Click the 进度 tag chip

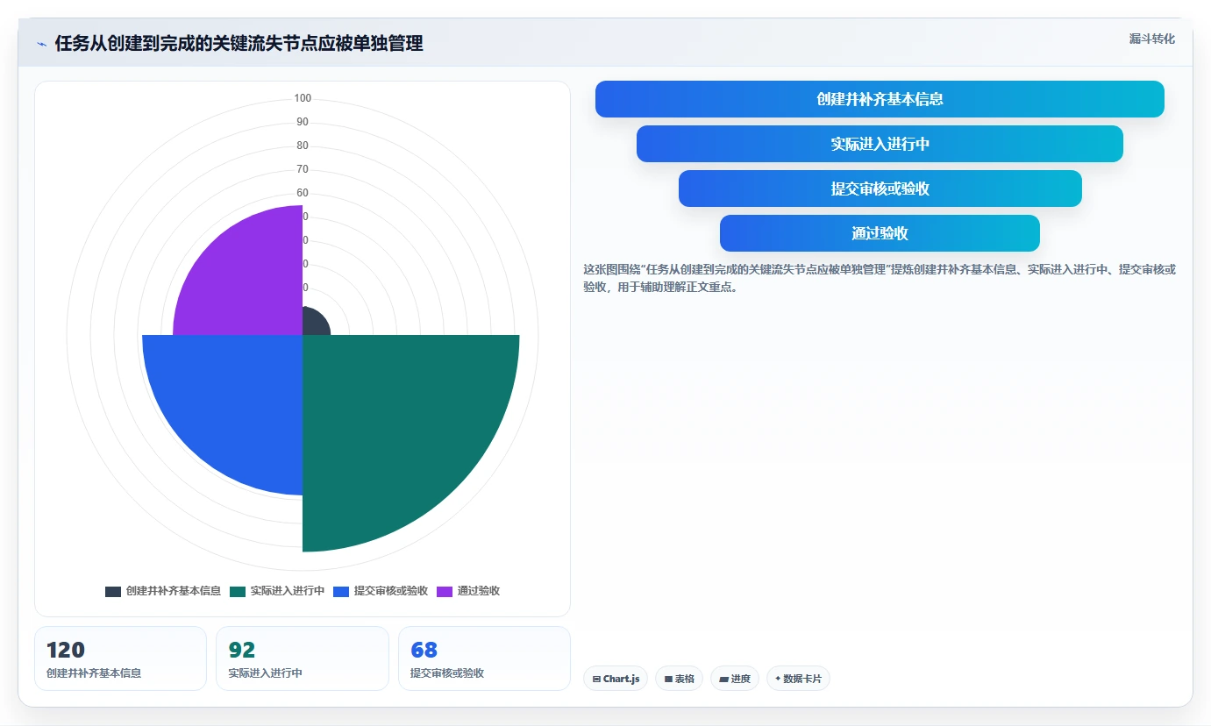point(735,679)
